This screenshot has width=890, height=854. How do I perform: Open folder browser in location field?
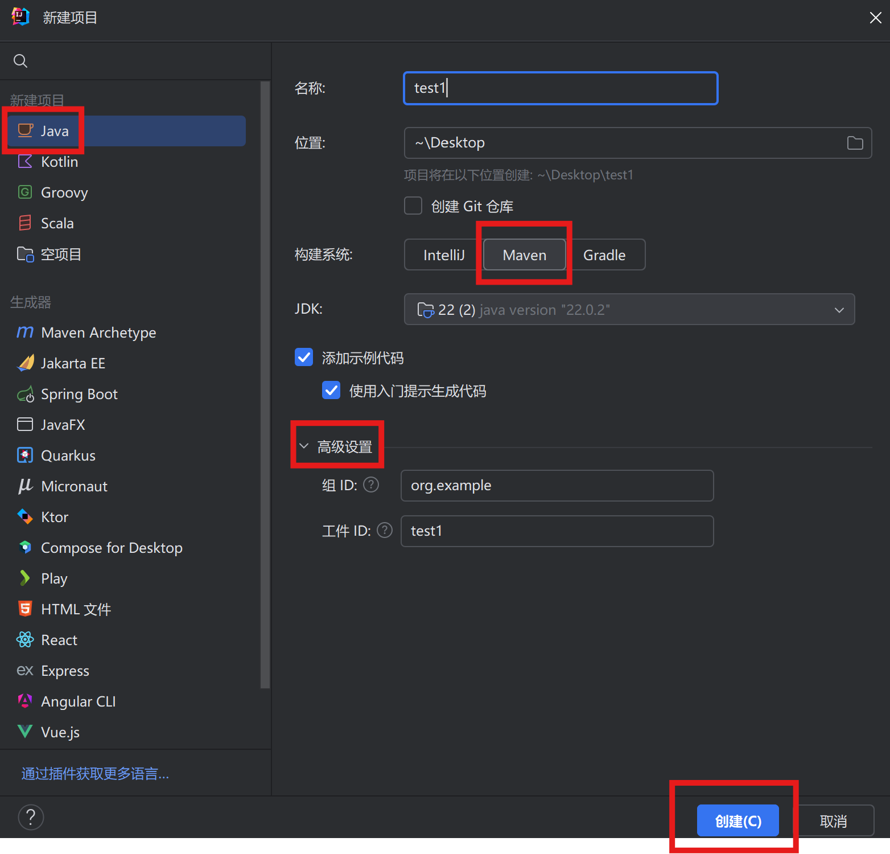coord(855,143)
